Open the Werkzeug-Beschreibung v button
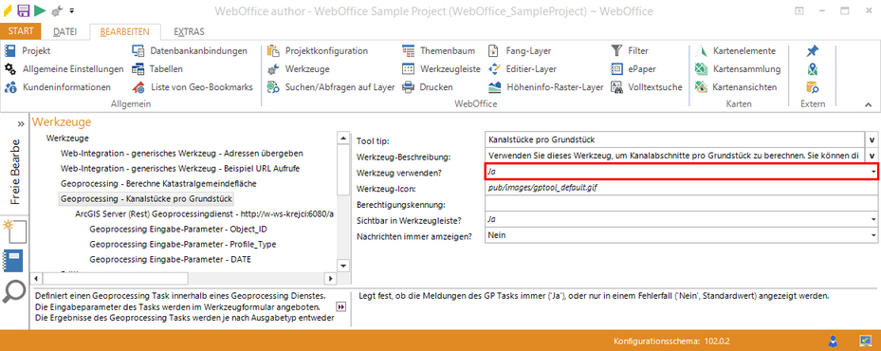Screen dimensions: 881x351 [x=872, y=156]
